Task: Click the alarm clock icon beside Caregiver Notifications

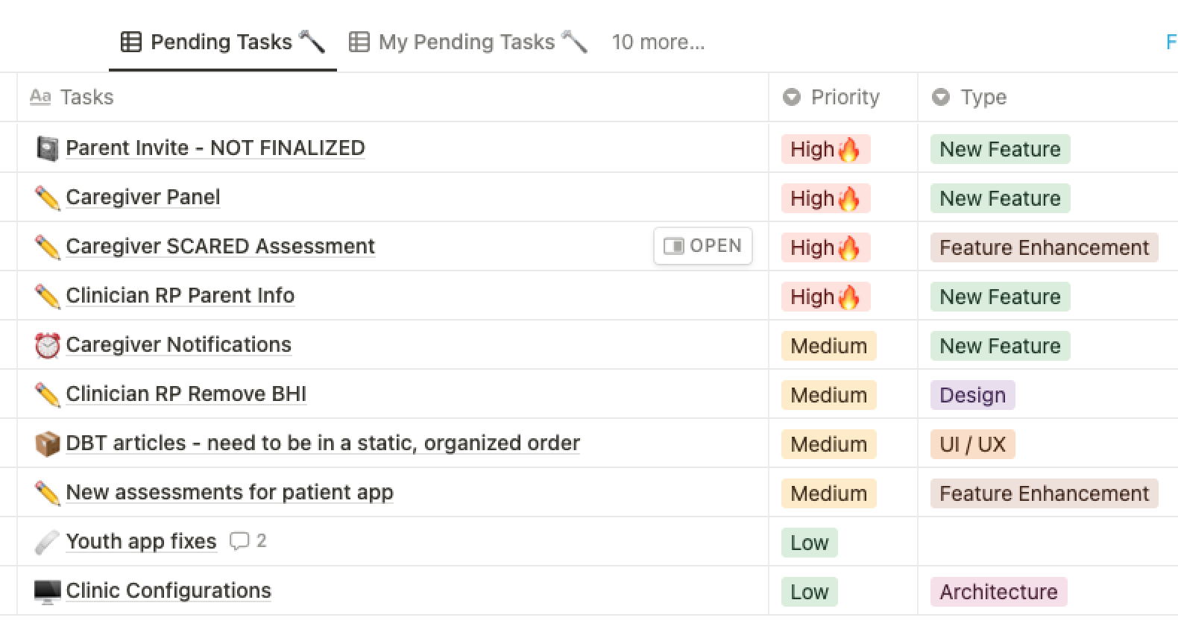Action: pyautogui.click(x=47, y=345)
